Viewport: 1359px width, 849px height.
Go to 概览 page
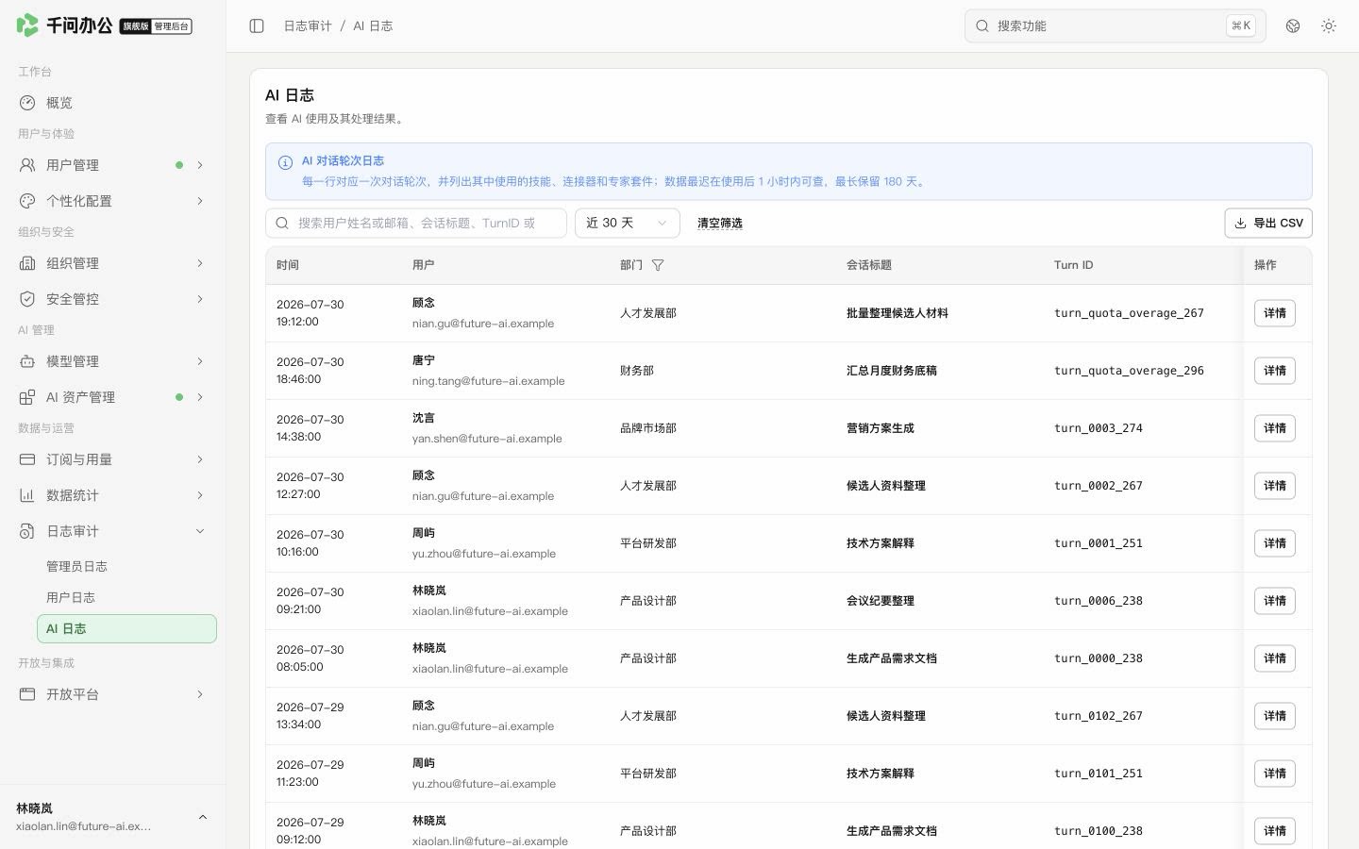pos(113,103)
